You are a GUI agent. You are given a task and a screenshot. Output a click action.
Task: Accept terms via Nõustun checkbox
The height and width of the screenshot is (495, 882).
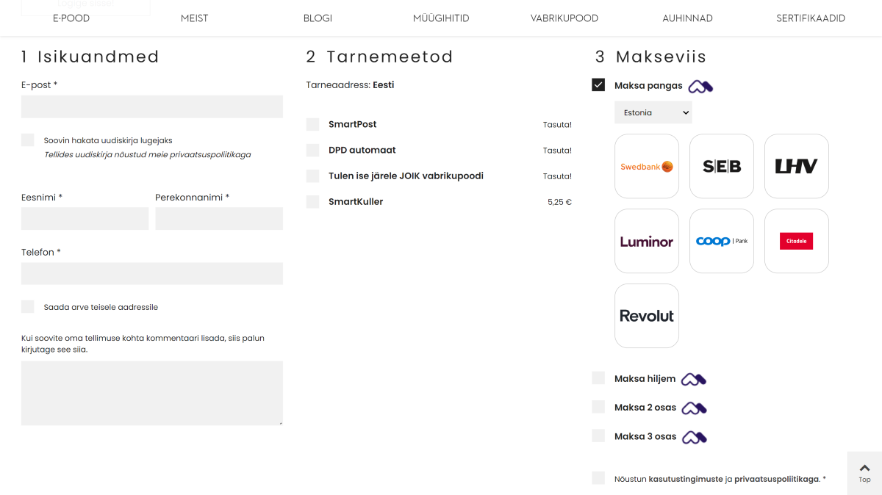click(598, 478)
